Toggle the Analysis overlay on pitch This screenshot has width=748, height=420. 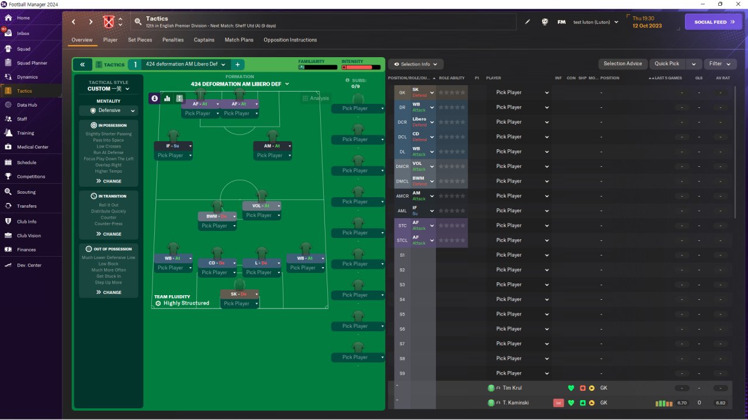click(316, 99)
